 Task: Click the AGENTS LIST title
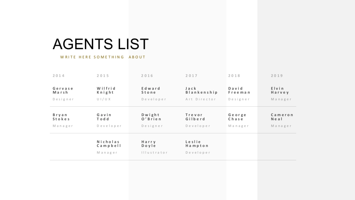tap(101, 44)
